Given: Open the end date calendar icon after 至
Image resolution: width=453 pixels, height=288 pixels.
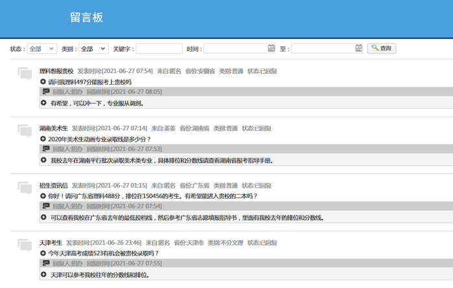Looking at the screenshot, I should (x=358, y=49).
